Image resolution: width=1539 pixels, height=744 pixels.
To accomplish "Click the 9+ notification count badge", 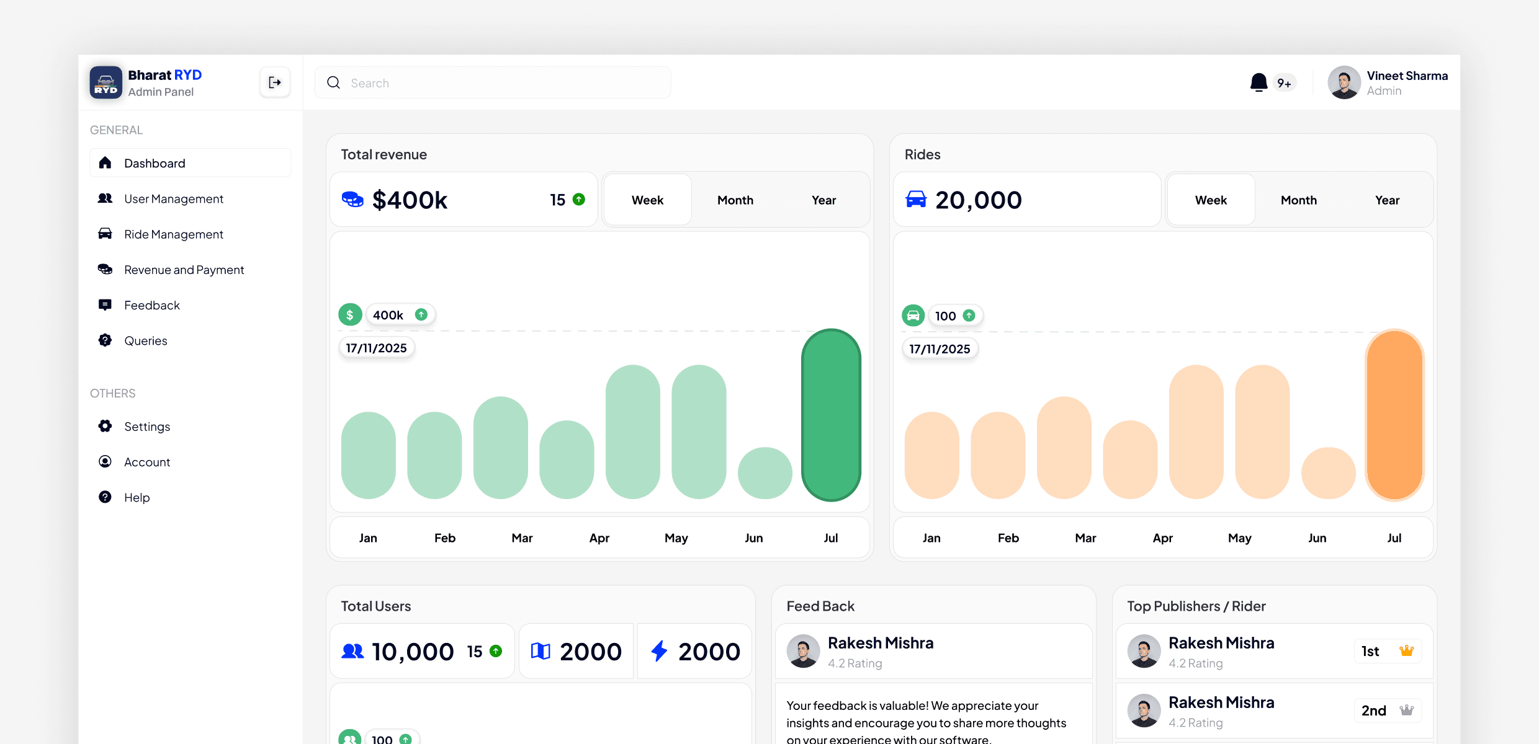I will (x=1284, y=83).
